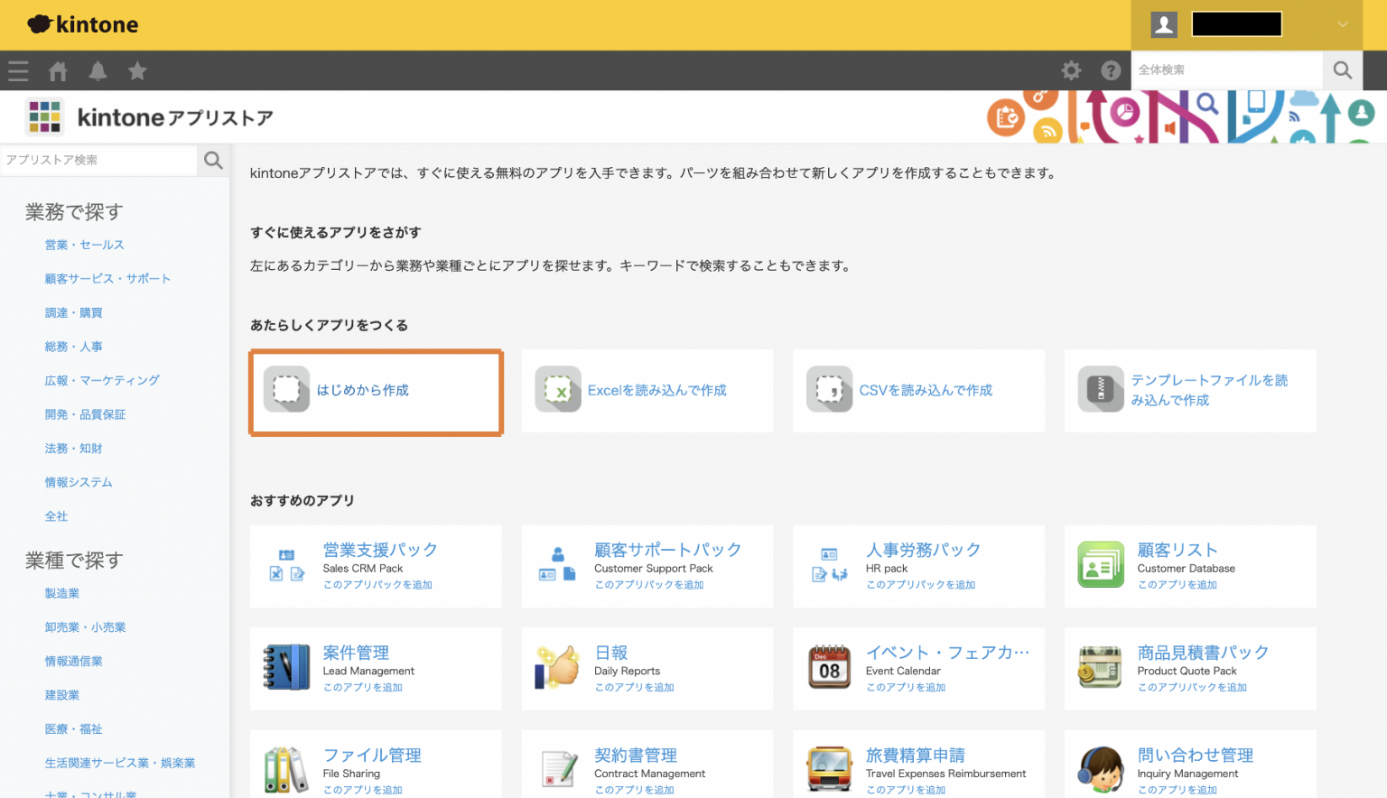The height and width of the screenshot is (798, 1387).
Task: Click the イベント・フェアカレンダー calendar icon
Action: [828, 667]
